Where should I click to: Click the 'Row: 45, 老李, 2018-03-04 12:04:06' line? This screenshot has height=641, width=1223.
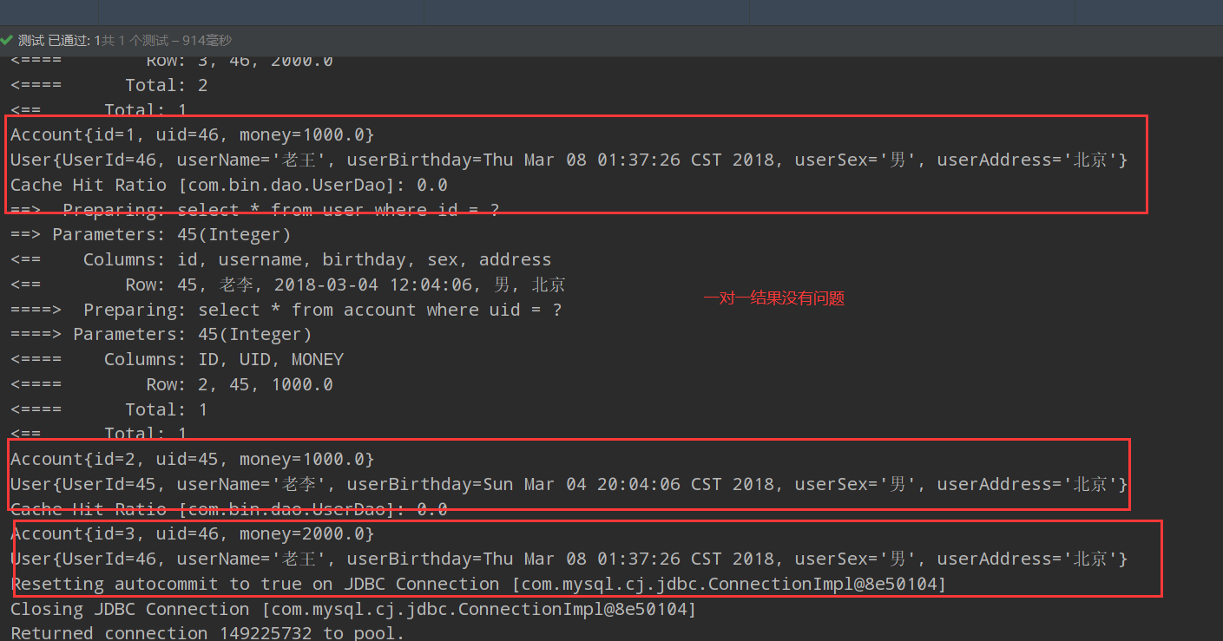click(x=288, y=285)
